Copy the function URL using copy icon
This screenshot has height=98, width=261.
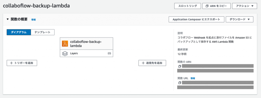point(179,83)
